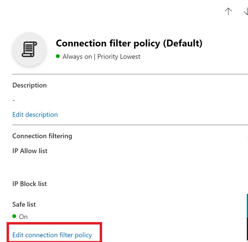Click the Safe list label
The height and width of the screenshot is (242, 248).
[24, 205]
